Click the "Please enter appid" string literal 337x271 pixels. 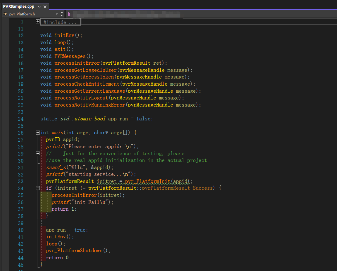[100, 147]
